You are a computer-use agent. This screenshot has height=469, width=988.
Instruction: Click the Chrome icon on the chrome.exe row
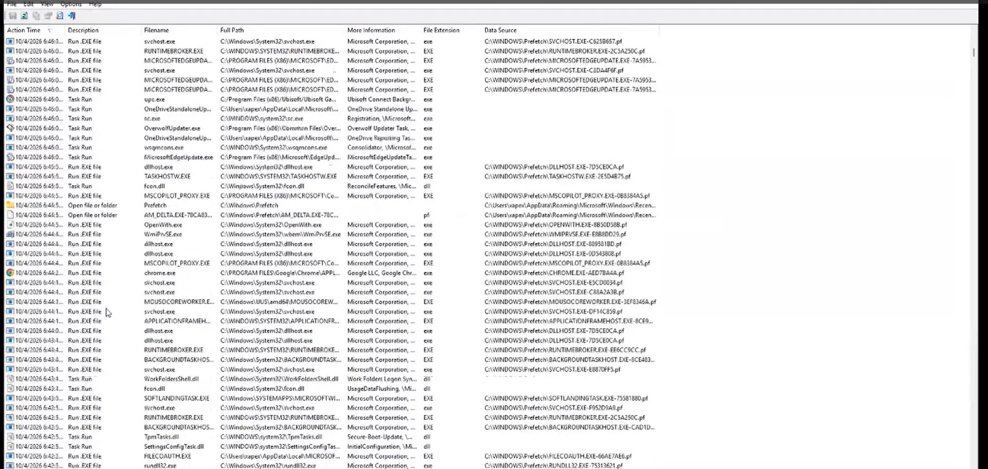tap(10, 273)
